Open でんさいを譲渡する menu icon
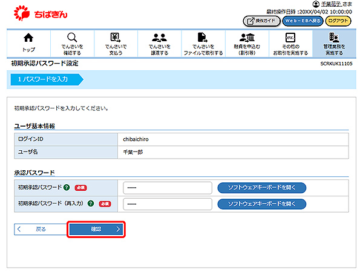 (160, 42)
